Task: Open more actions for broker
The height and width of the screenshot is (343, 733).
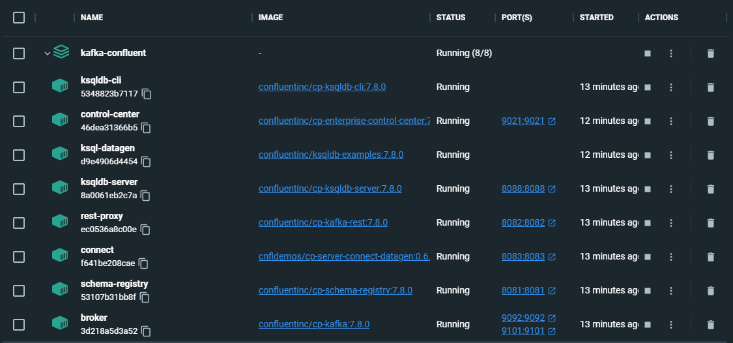Action: pos(671,324)
